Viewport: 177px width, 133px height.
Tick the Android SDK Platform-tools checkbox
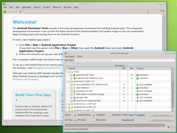tap(71, 78)
